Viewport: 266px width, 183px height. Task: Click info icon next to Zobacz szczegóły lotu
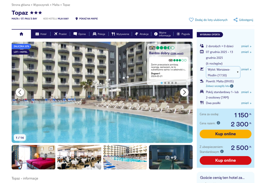tap(232, 86)
